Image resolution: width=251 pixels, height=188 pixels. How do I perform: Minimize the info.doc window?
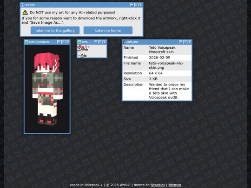(181, 42)
